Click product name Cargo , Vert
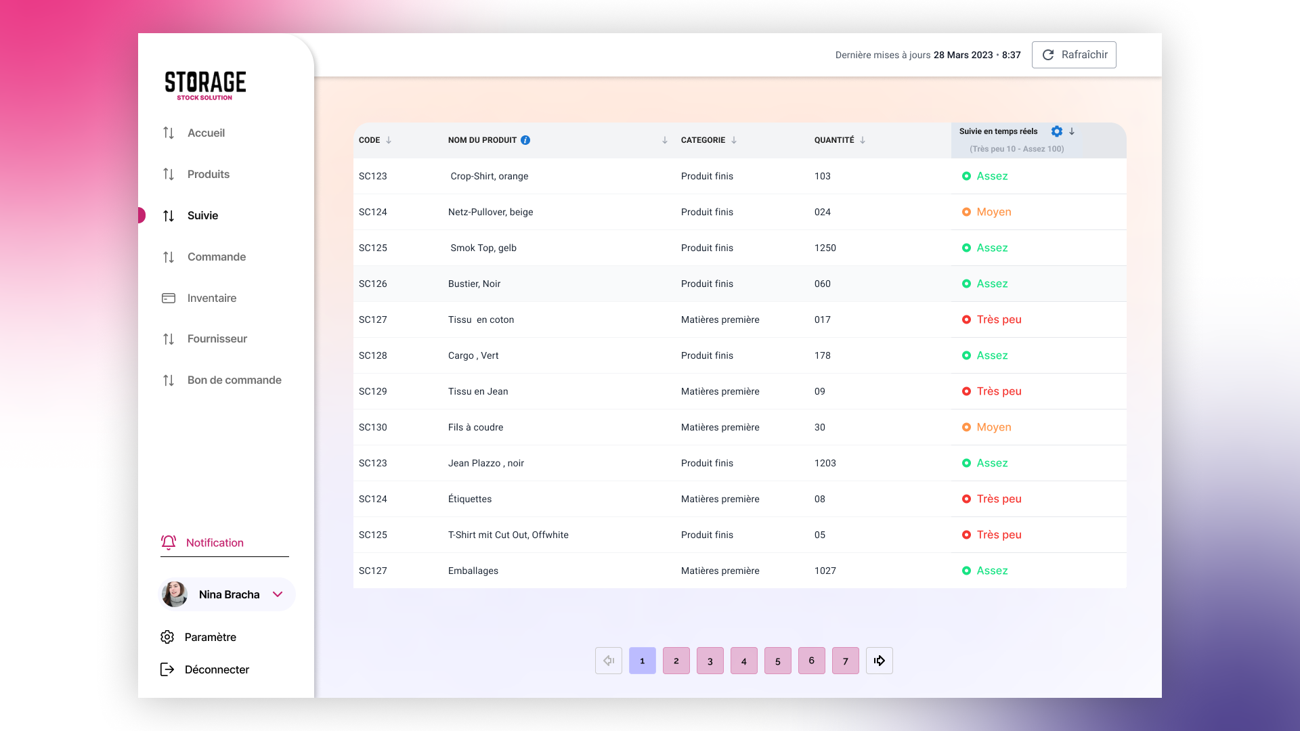1300x731 pixels. click(473, 355)
